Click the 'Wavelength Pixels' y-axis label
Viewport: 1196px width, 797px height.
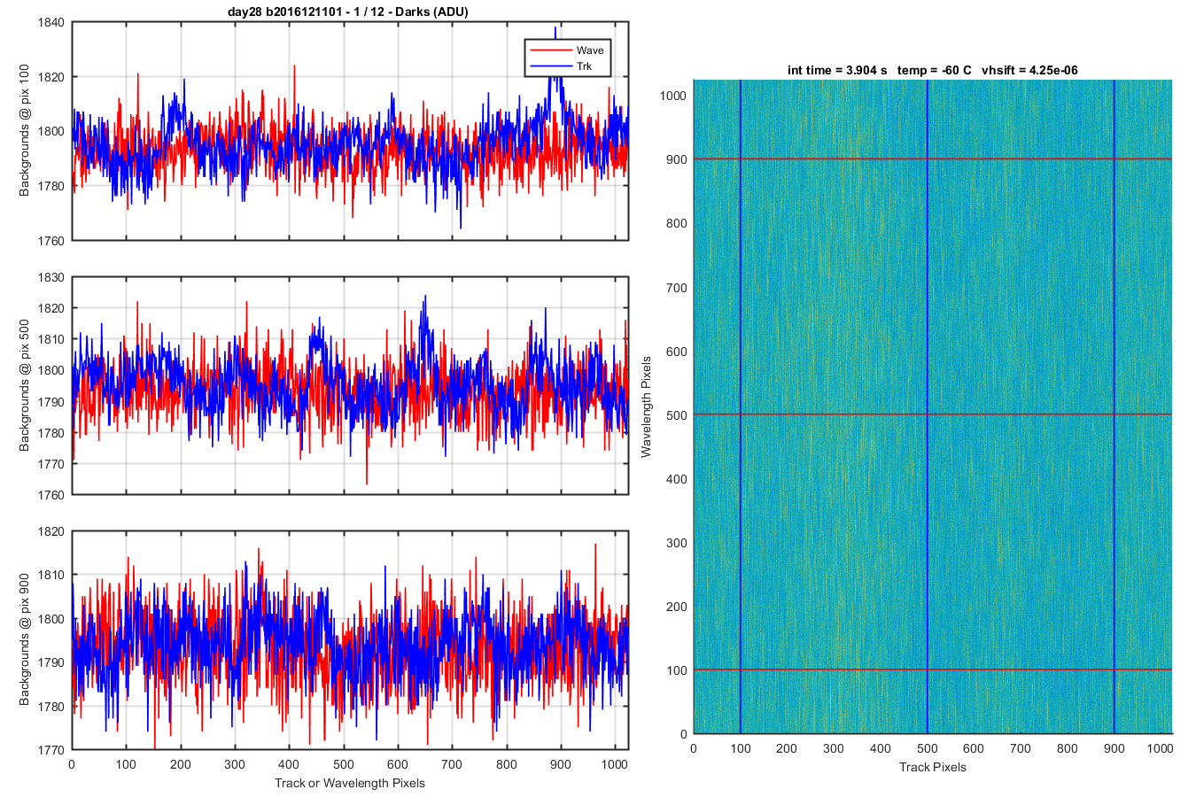coord(646,407)
